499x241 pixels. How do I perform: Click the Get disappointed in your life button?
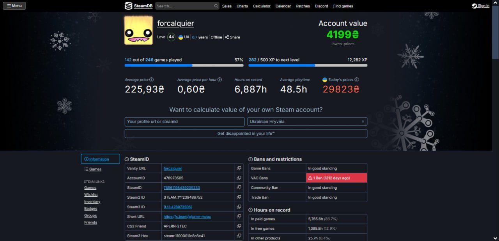click(x=246, y=134)
